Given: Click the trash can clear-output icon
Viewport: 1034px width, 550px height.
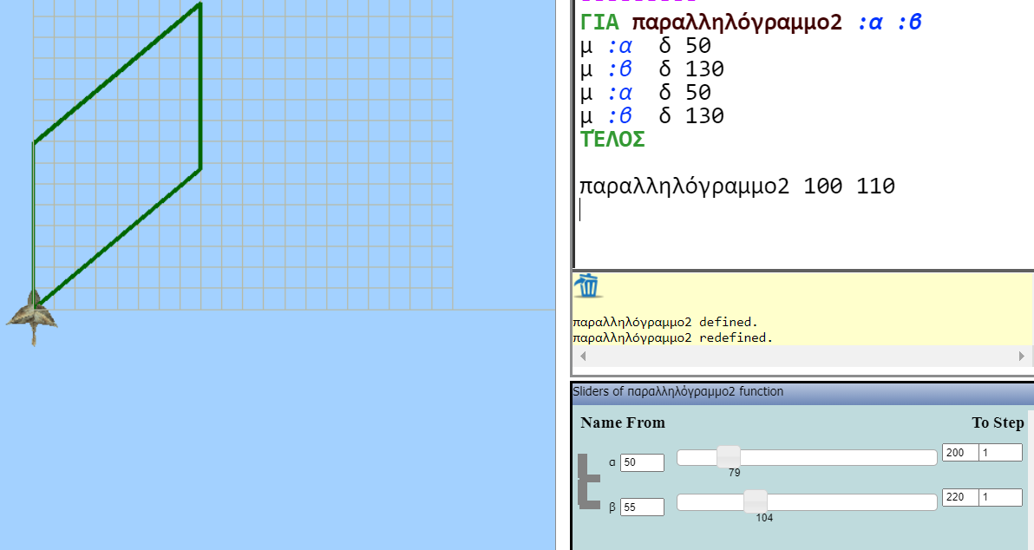Looking at the screenshot, I should tap(587, 285).
